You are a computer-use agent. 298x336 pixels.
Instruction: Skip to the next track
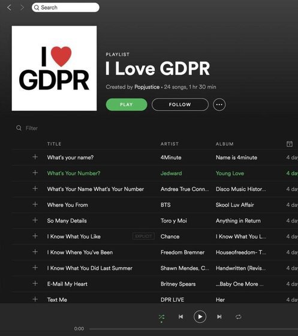point(219,317)
